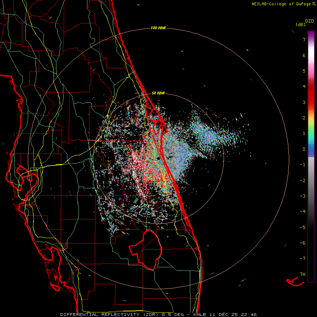Click the 0 dB legend value
317x317 pixels.
click(x=304, y=149)
